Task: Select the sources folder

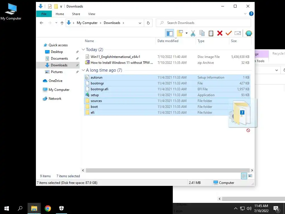Action: point(167,101)
